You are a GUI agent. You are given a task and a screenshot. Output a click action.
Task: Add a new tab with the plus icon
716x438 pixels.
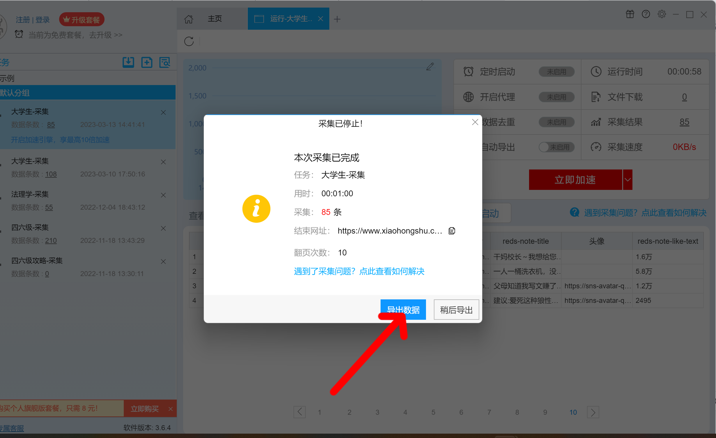337,19
